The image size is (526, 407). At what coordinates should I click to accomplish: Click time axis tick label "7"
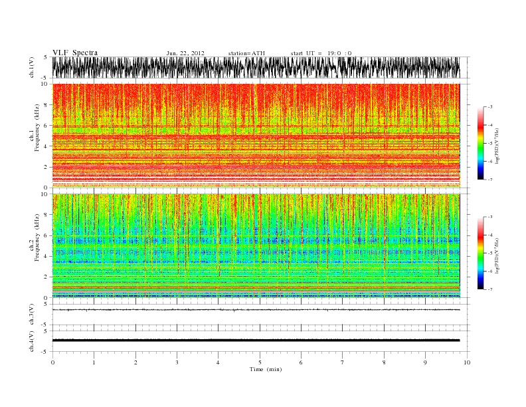coord(343,362)
